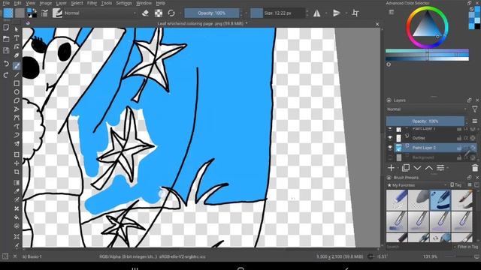
Task: Select the Text tool
Action: click(17, 38)
